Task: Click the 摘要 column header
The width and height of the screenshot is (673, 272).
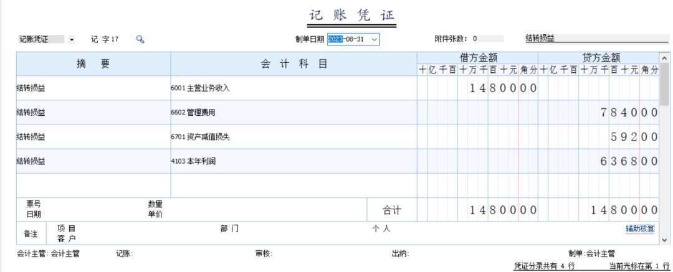Action: (x=93, y=64)
